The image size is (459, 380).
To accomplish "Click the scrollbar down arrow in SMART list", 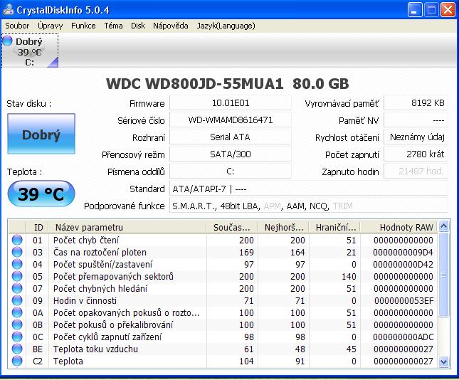I will [x=444, y=361].
